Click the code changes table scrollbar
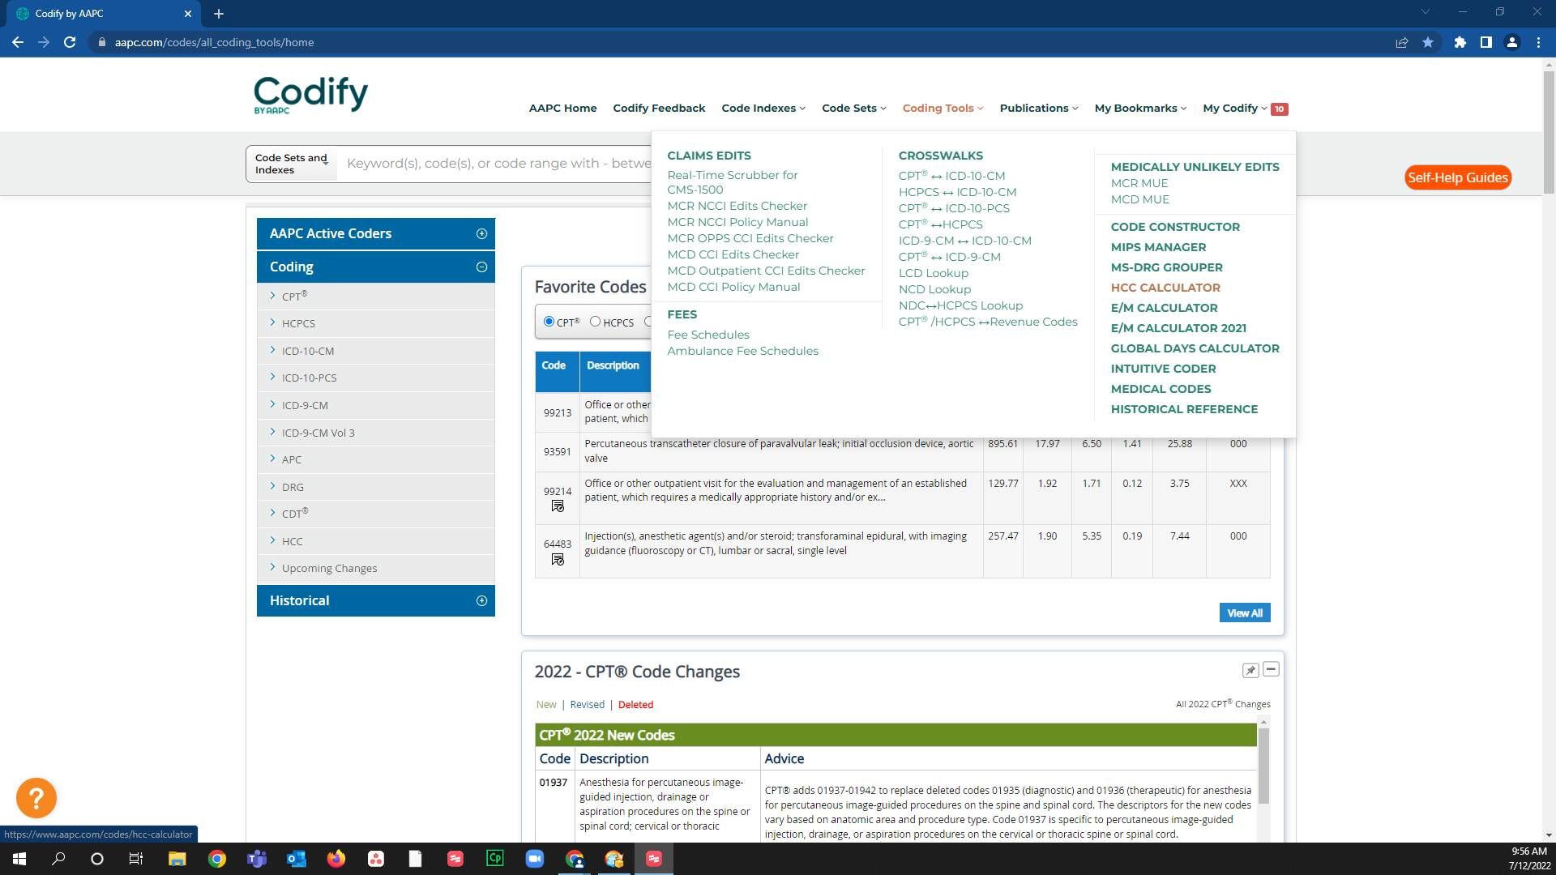This screenshot has width=1556, height=875. point(1263,766)
